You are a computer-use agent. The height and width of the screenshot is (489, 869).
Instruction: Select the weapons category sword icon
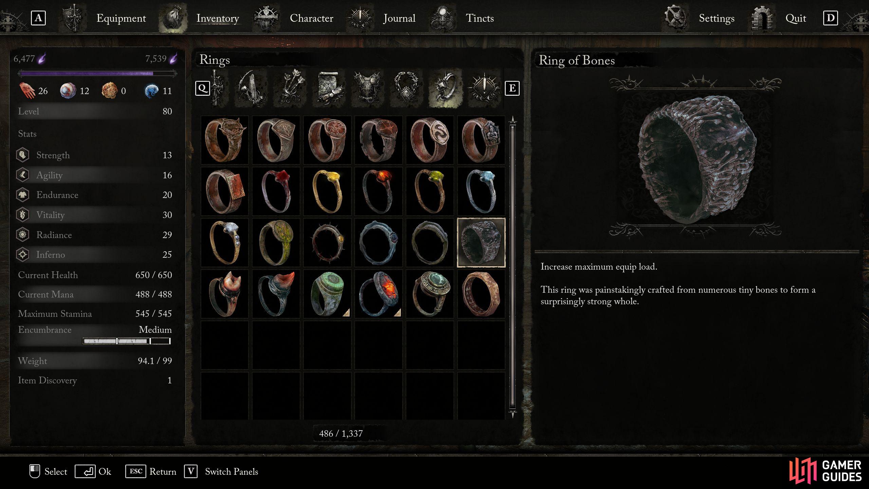click(x=217, y=88)
